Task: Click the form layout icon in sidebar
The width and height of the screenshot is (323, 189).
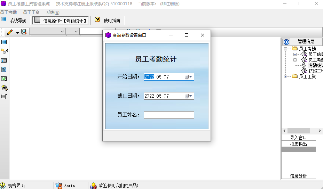Action: point(4,60)
